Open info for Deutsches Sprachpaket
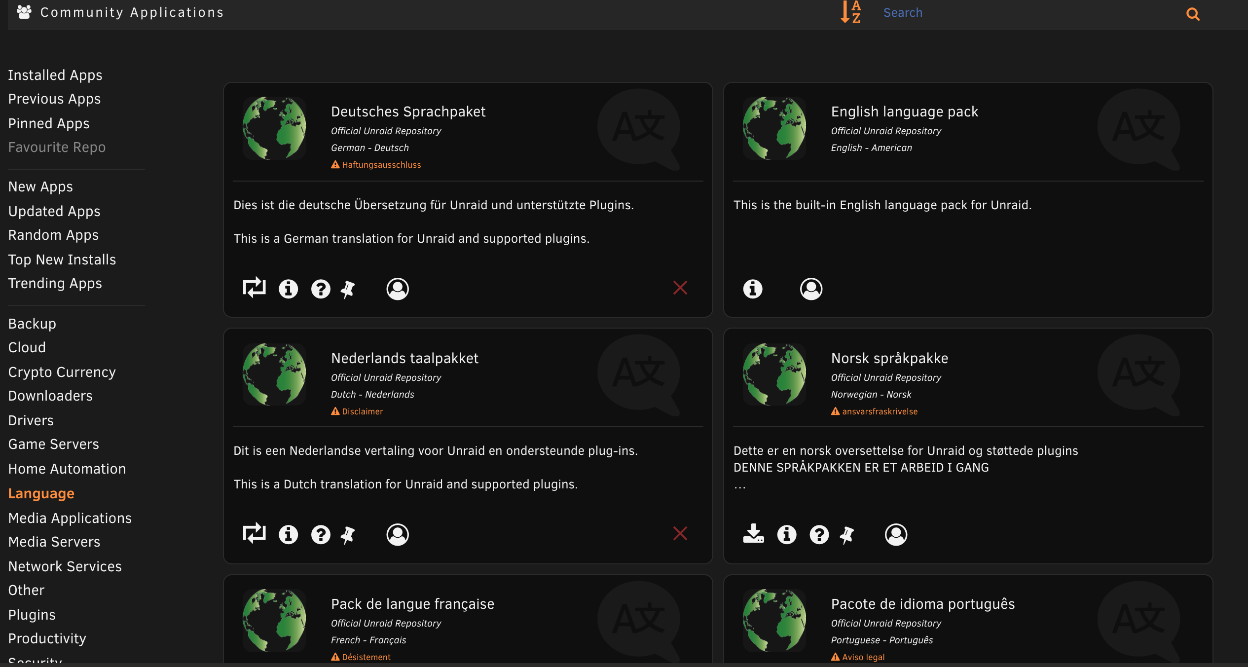The width and height of the screenshot is (1248, 667). pos(288,289)
